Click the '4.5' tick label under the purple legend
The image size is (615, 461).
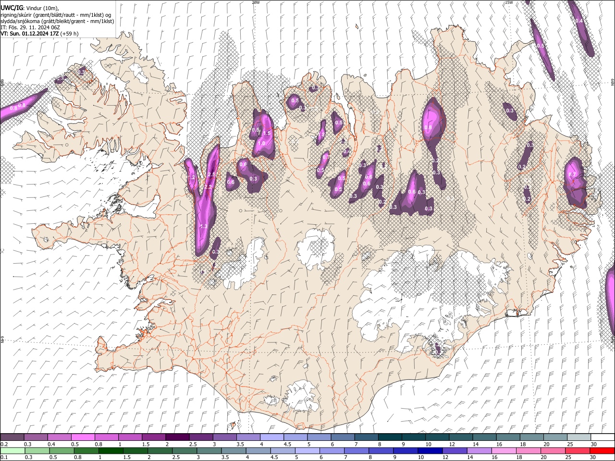287,444
